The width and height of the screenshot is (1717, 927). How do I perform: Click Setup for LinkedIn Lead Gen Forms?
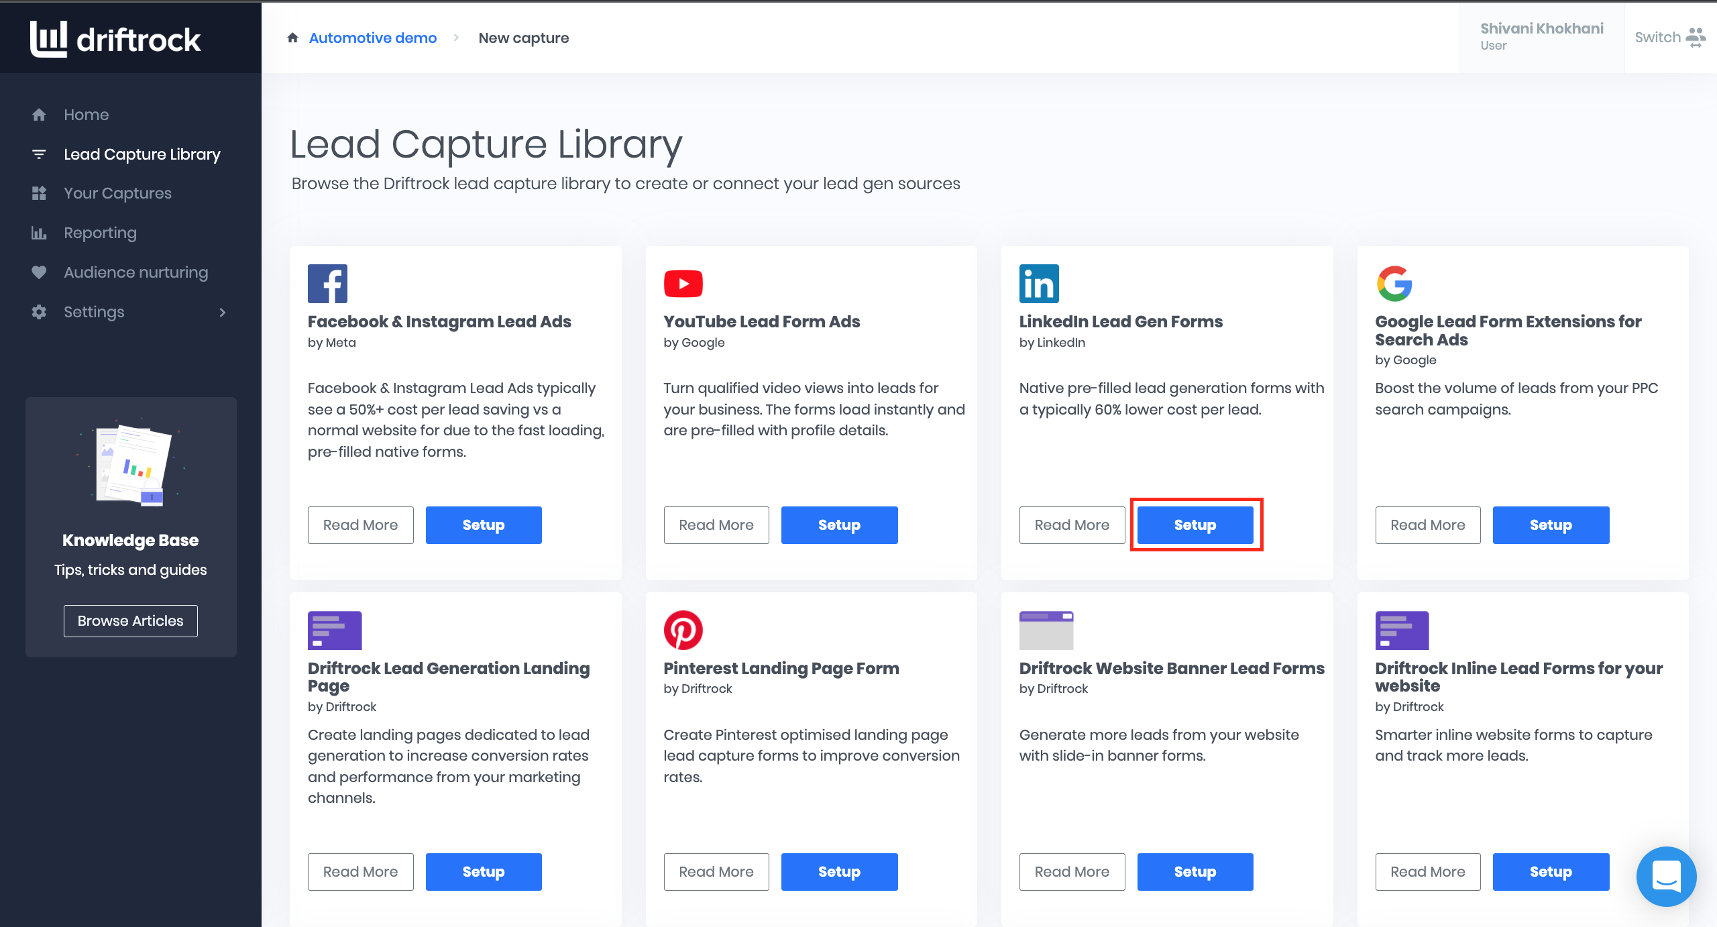(x=1195, y=525)
